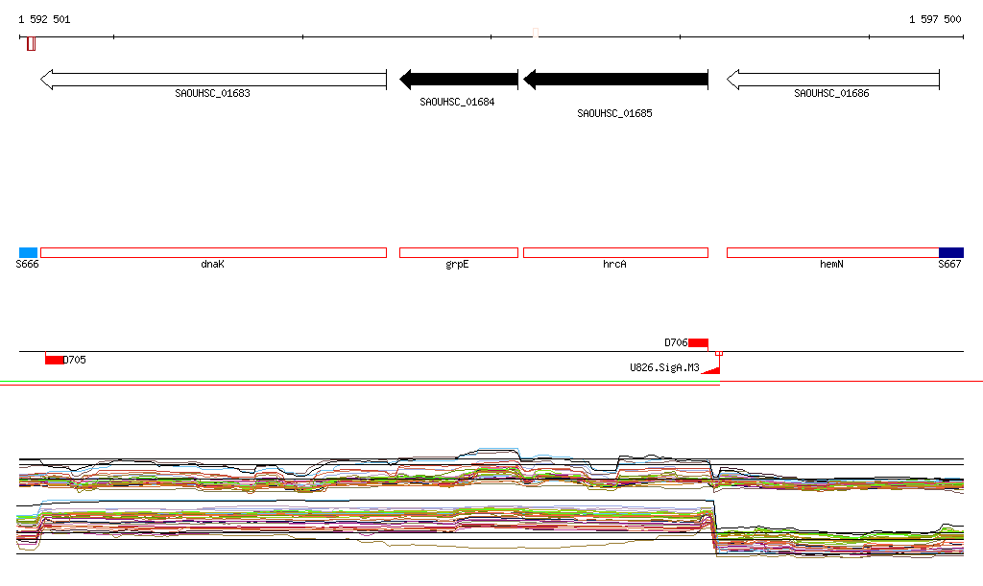This screenshot has height=586, width=983.
Task: Click the small red square near D706
Action: (719, 354)
